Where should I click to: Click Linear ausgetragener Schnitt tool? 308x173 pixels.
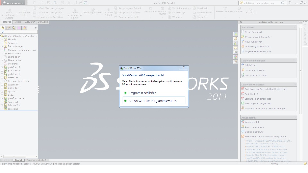[75, 13]
